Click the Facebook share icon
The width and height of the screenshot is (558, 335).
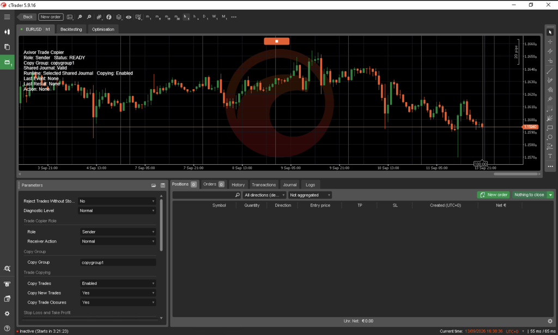tap(109, 17)
